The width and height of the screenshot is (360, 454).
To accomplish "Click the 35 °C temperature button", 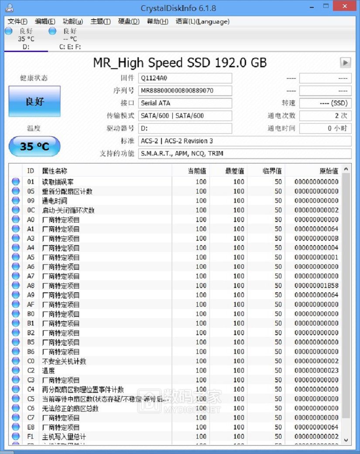I will [x=34, y=146].
